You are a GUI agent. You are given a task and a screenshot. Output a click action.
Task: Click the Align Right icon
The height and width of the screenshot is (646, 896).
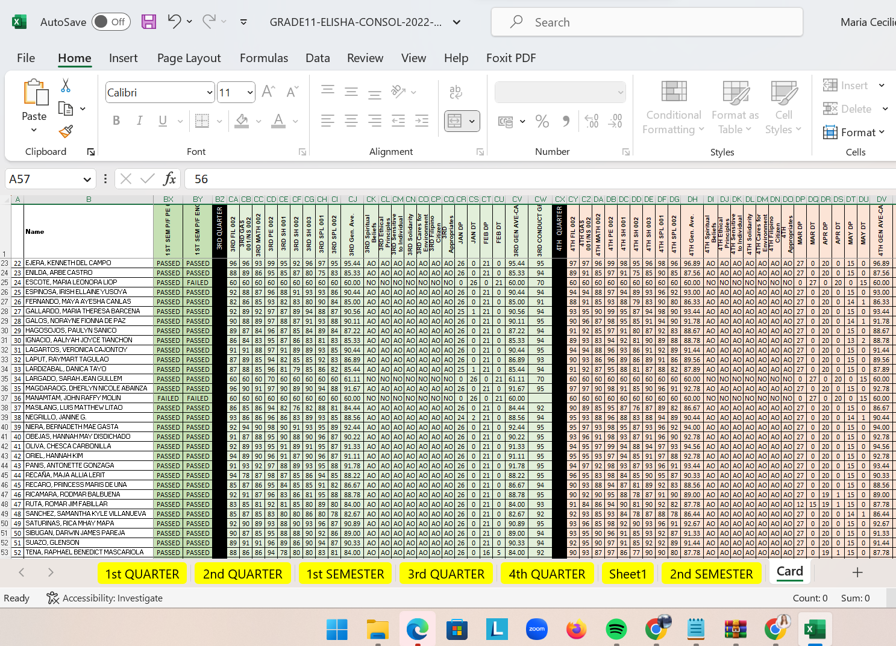375,121
